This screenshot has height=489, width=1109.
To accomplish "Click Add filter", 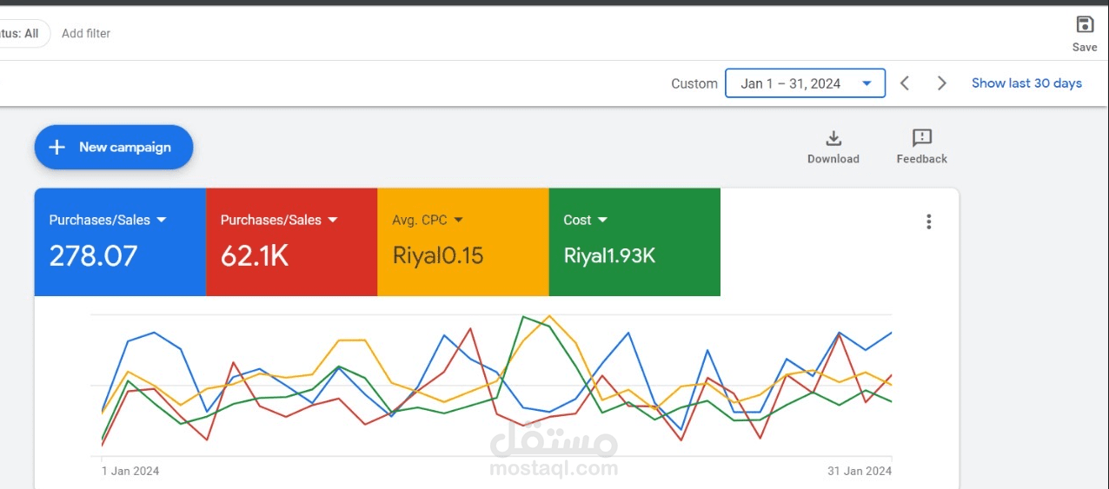I will tap(86, 33).
